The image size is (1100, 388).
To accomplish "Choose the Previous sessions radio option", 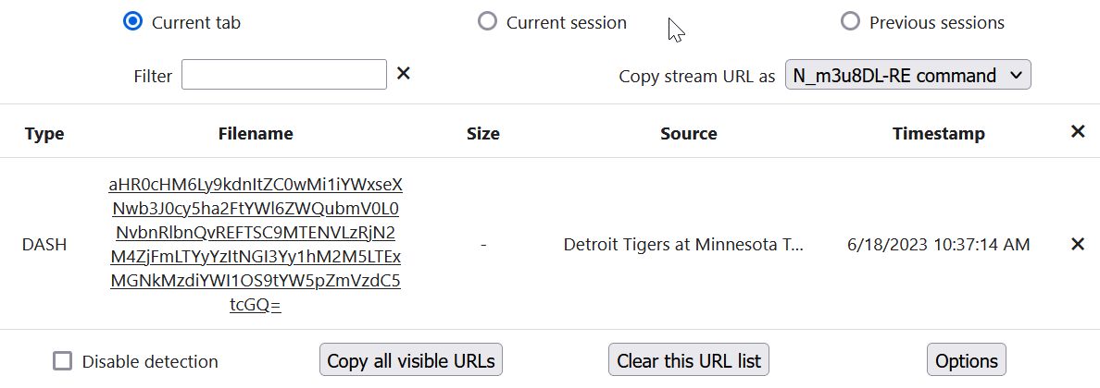I will (x=850, y=22).
